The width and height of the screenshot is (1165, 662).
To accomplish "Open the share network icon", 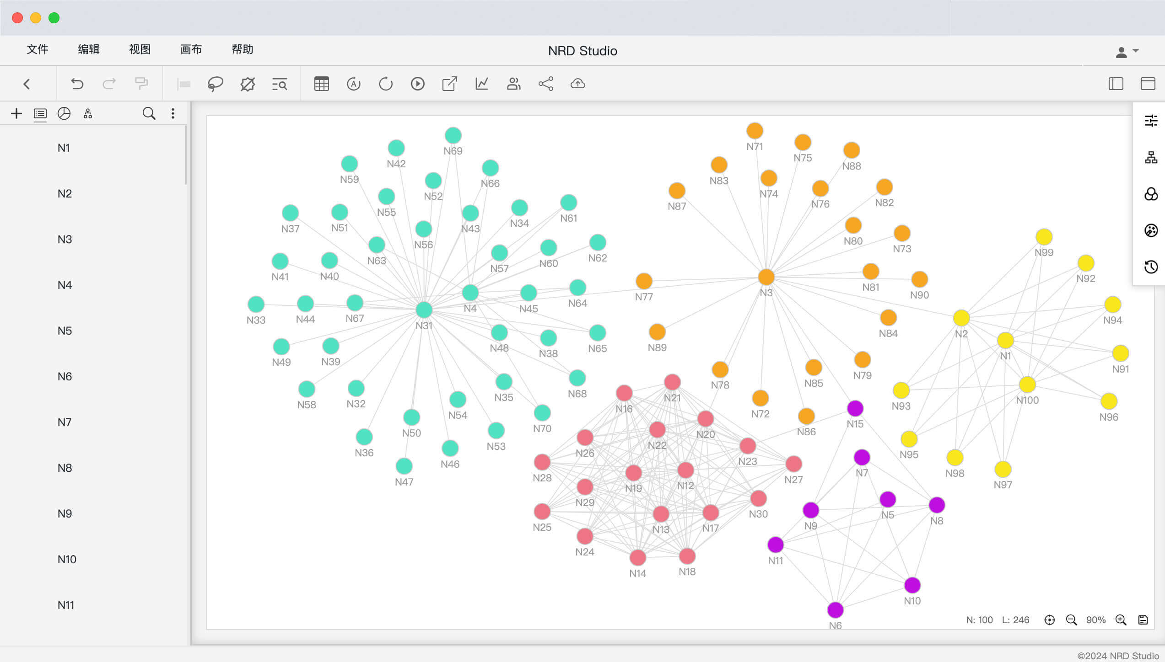I will click(545, 84).
